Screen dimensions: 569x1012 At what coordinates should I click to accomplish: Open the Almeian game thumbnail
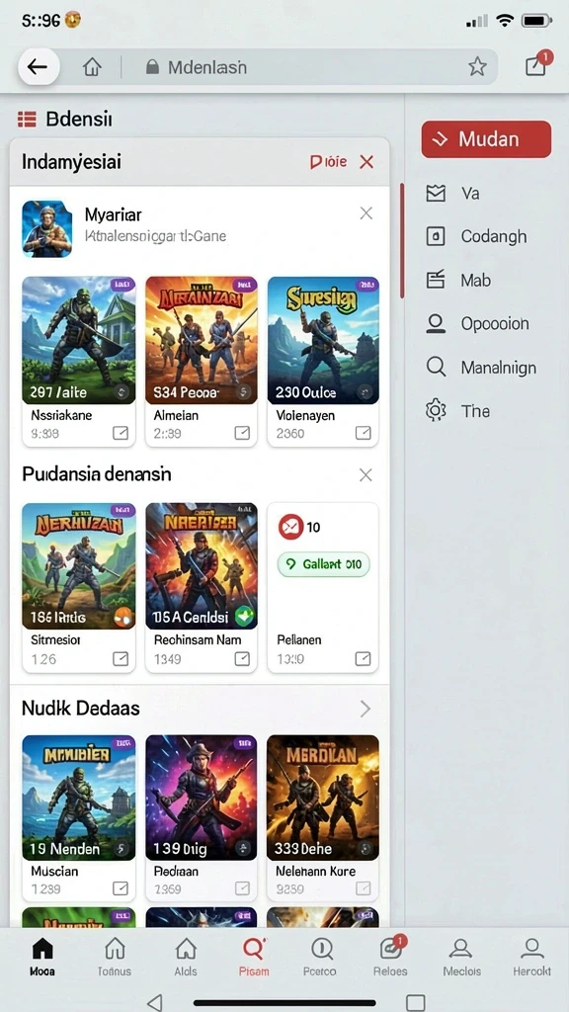tap(202, 340)
